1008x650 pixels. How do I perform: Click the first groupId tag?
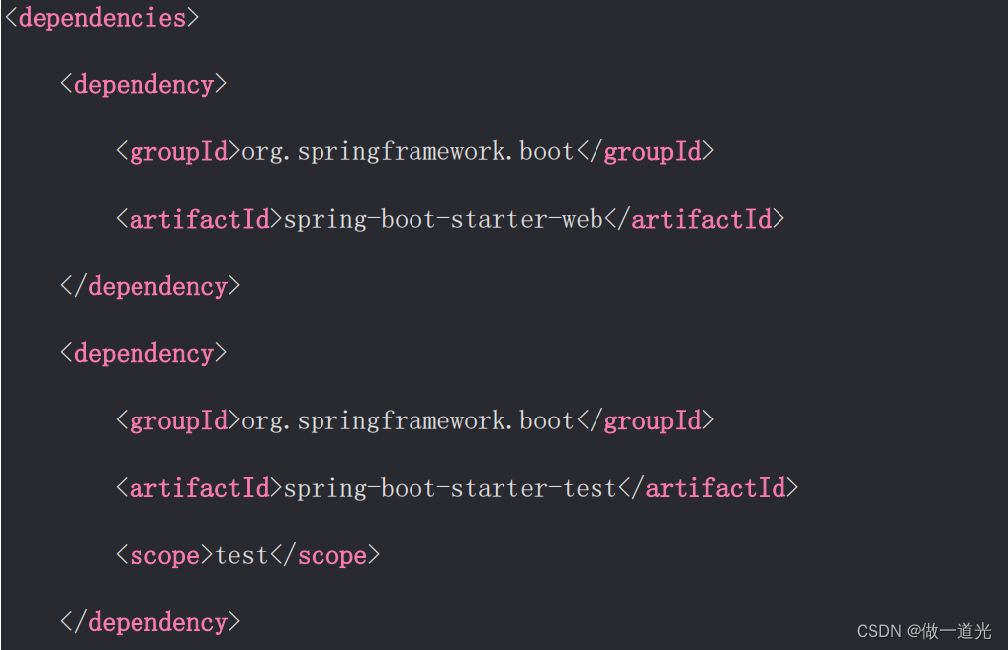point(176,151)
